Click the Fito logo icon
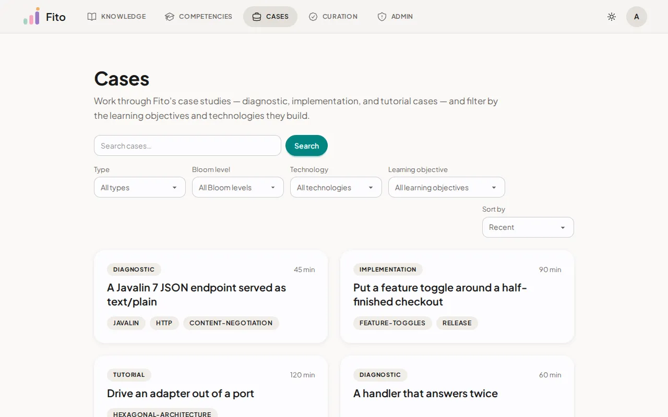The image size is (668, 417). pos(31,16)
